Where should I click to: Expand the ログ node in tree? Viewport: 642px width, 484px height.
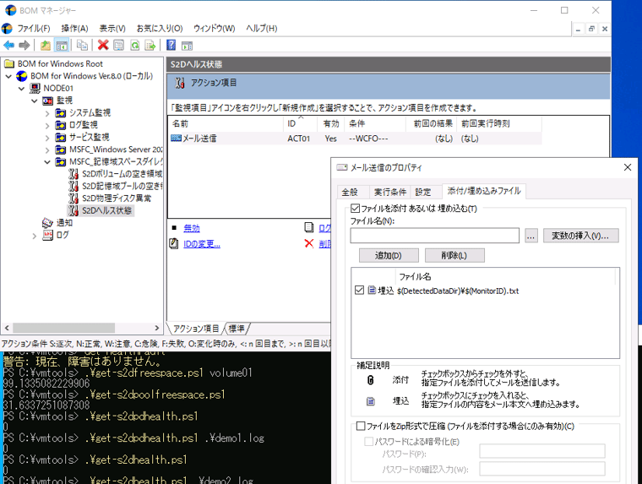(35, 236)
